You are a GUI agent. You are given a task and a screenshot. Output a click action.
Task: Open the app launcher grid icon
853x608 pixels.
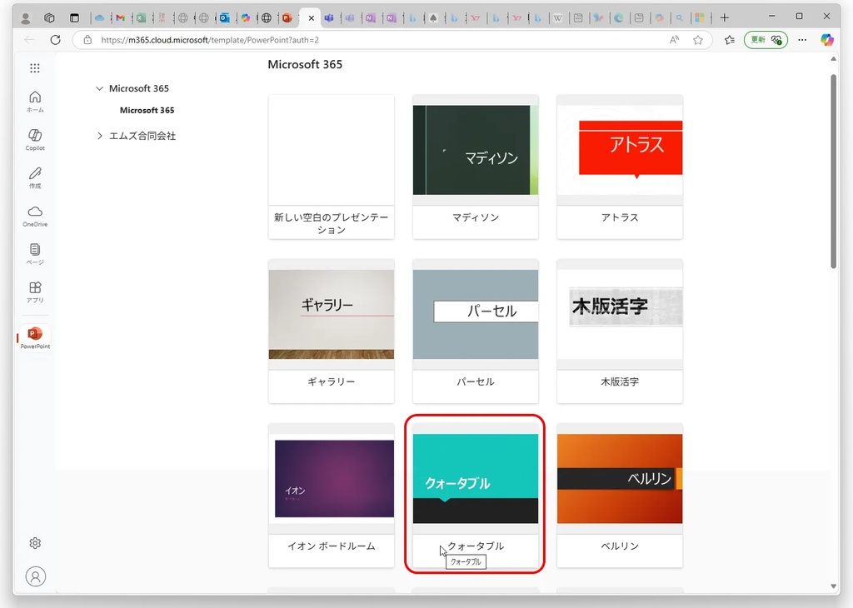tap(35, 68)
